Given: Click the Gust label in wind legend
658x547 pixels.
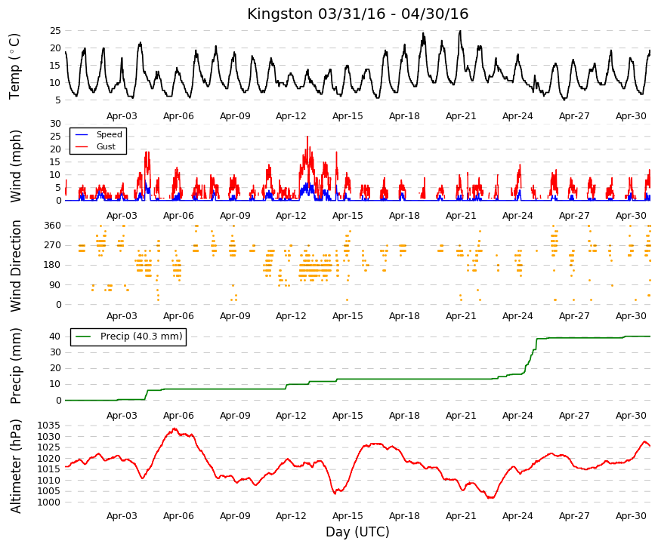Looking at the screenshot, I should pyautogui.click(x=106, y=146).
